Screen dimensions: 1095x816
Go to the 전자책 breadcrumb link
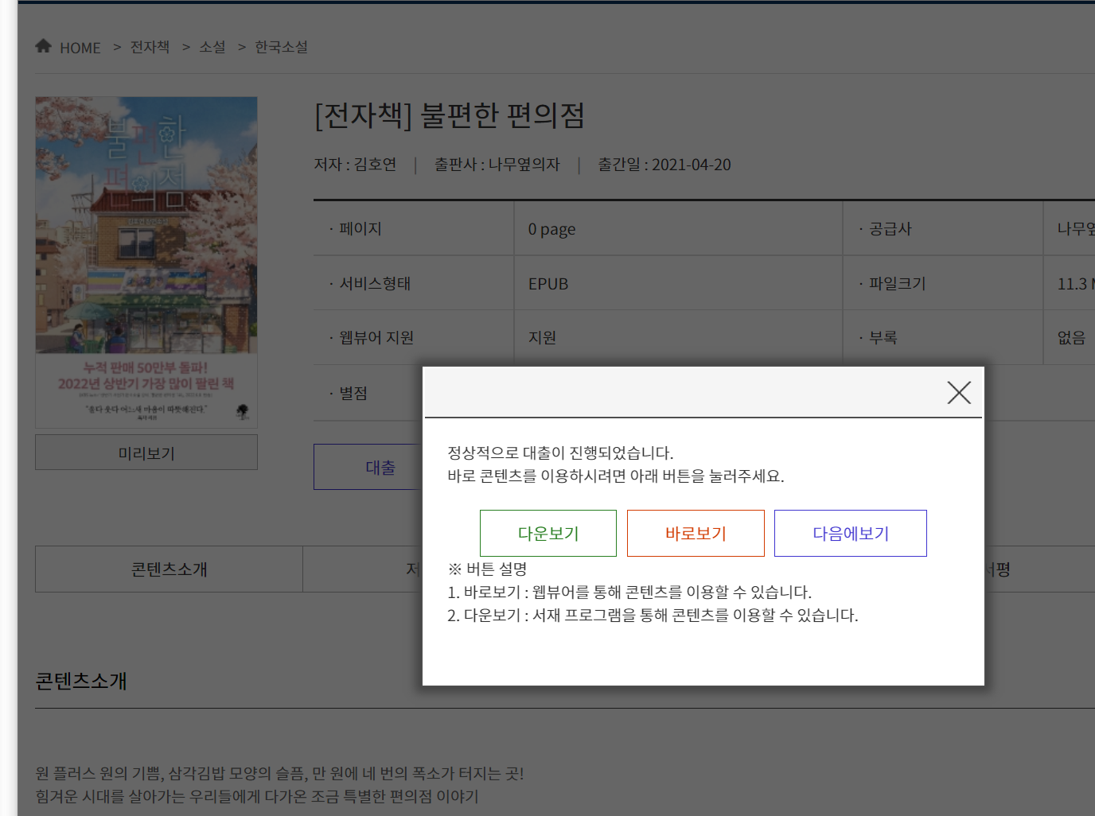tap(150, 47)
